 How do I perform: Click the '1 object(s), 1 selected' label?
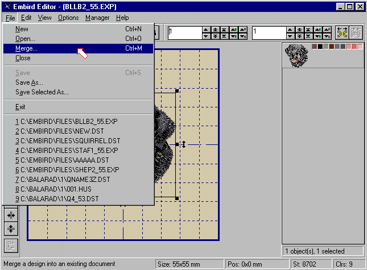[323, 251]
